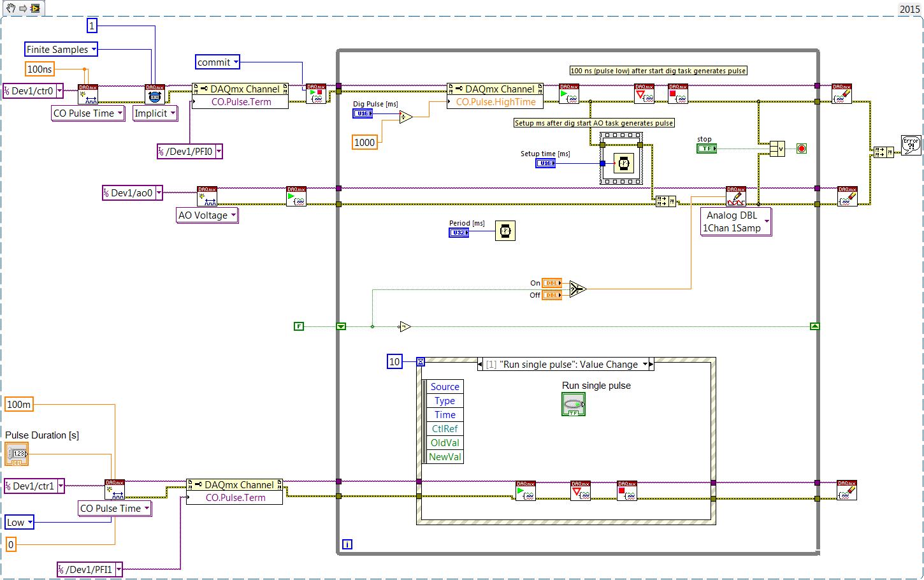This screenshot has width=924, height=580.
Task: Click the 100m numeric constant
Action: [x=18, y=404]
